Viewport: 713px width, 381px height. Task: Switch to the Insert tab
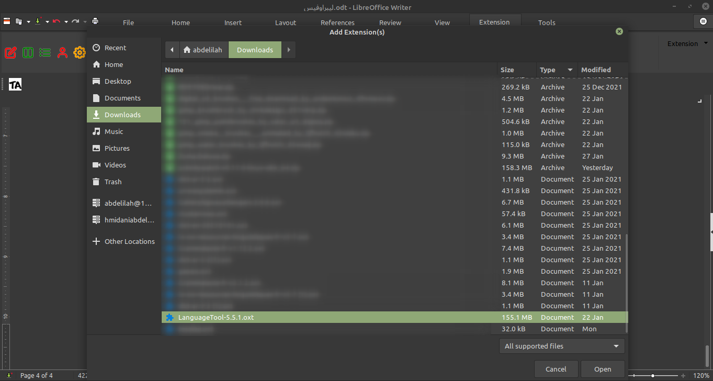(x=233, y=23)
